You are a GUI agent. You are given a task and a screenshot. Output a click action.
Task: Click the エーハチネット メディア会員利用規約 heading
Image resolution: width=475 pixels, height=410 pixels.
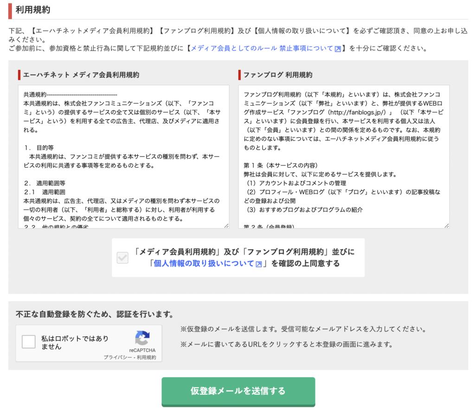point(81,75)
